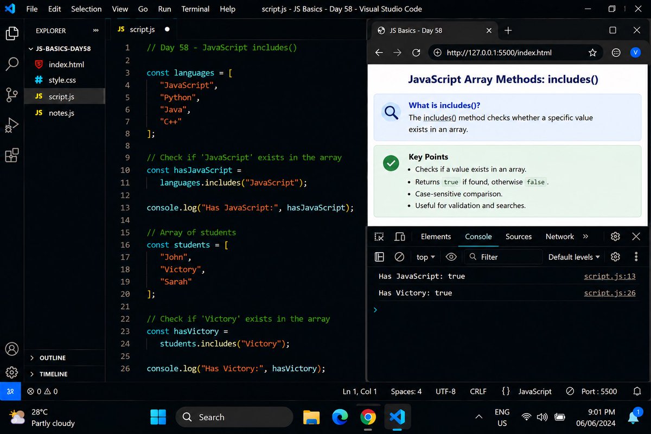Open the JavaScript context top dropdown
The image size is (651, 434).
426,257
